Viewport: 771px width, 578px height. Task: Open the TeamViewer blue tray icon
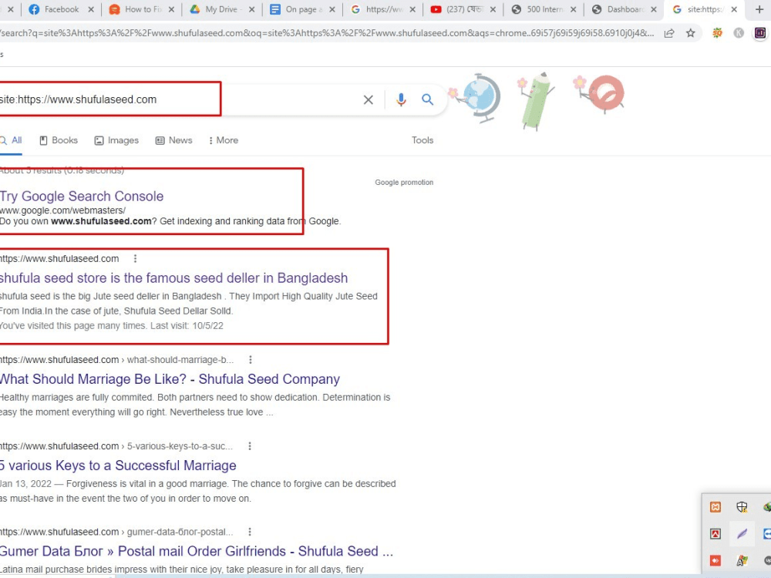click(x=767, y=534)
